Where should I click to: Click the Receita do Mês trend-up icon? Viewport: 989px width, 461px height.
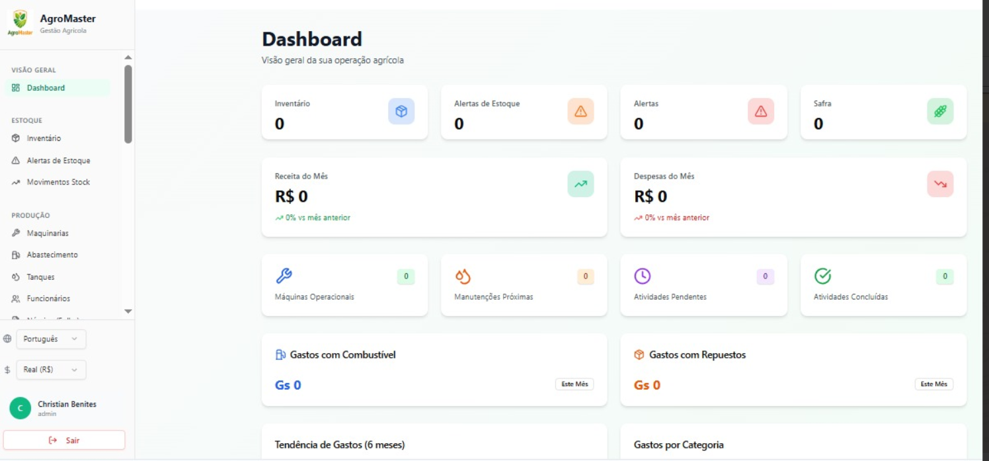click(580, 184)
